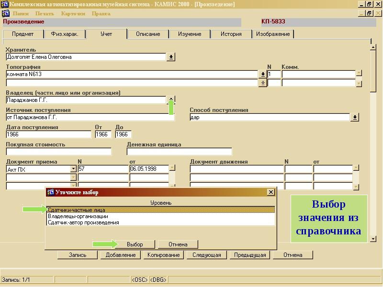
Task: Click the application icon in the menu bar
Action: (x=5, y=13)
